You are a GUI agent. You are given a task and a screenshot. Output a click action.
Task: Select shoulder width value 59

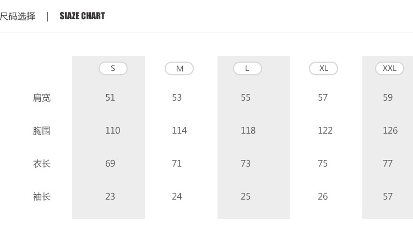click(x=388, y=97)
